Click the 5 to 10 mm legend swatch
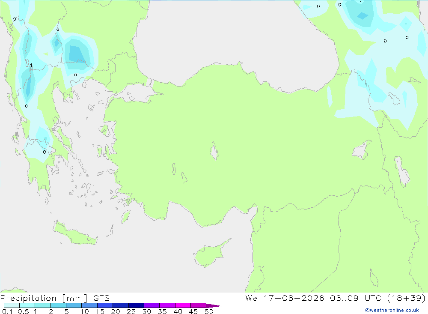This screenshot has width=428, height=314. (74, 305)
